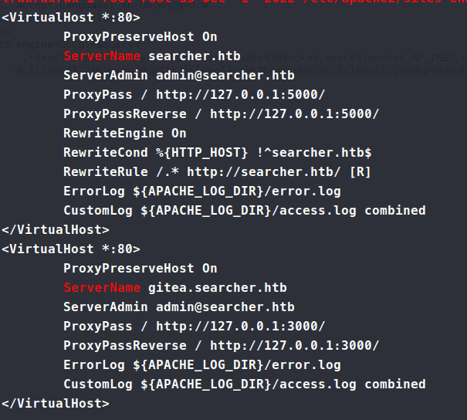Click the red ServerName keyword before searcher.htb

pyautogui.click(x=102, y=56)
